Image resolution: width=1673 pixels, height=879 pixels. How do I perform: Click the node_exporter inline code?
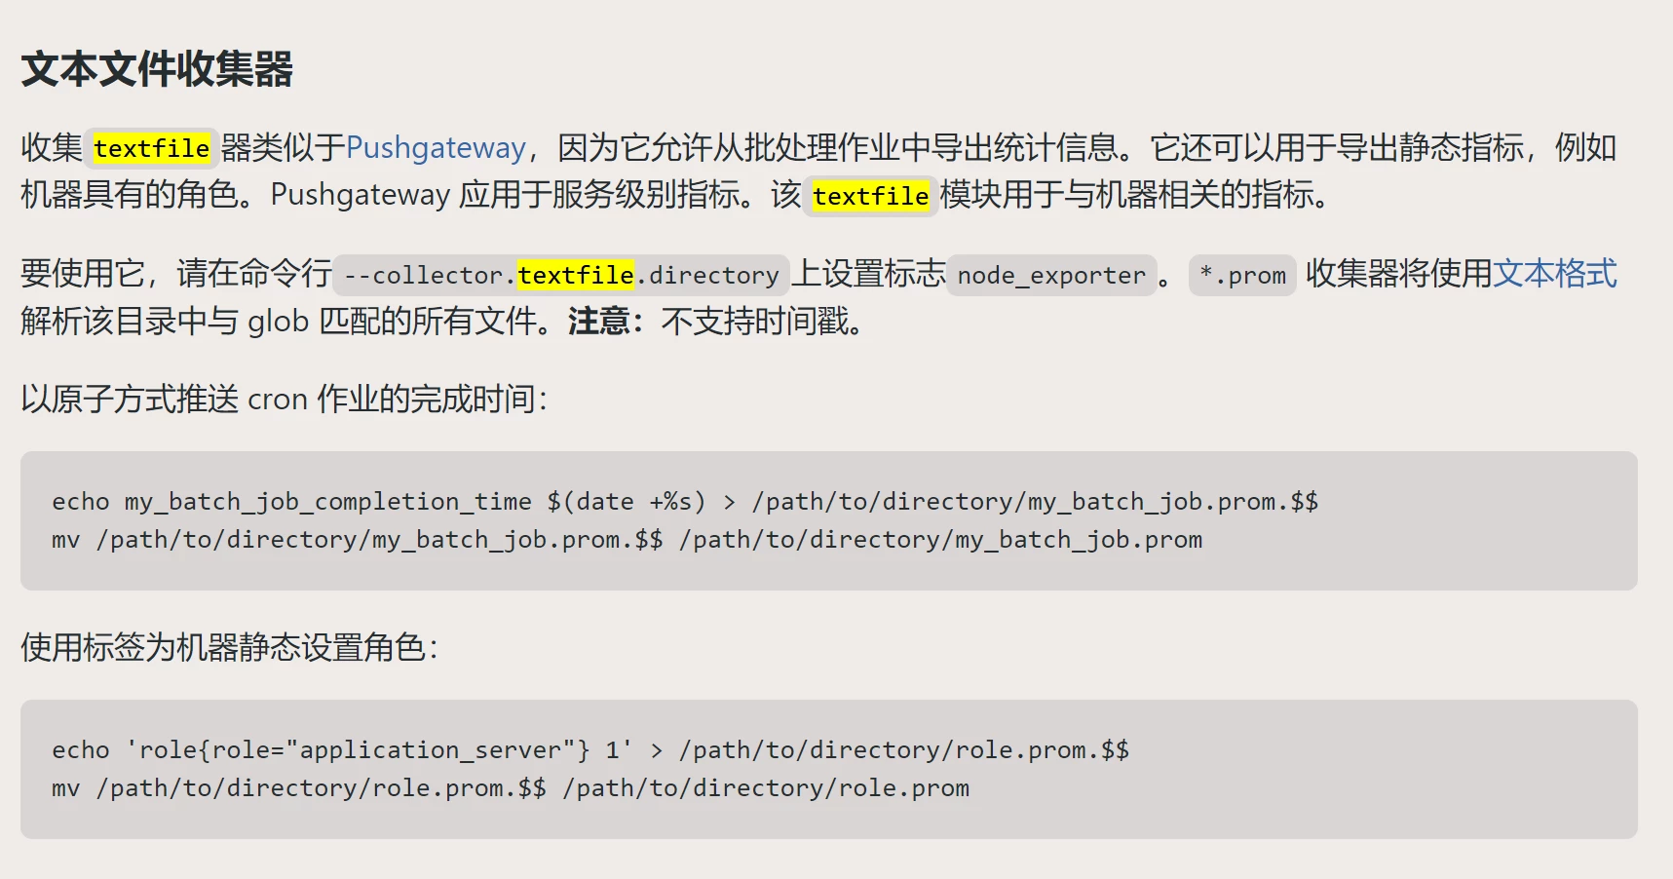tap(1051, 275)
